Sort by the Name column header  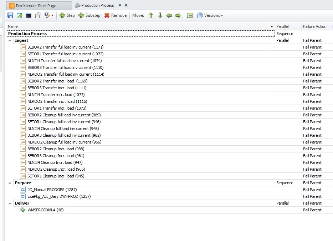coord(140,26)
